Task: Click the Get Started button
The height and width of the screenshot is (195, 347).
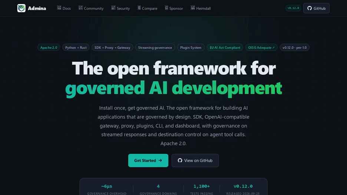Action: point(148,161)
